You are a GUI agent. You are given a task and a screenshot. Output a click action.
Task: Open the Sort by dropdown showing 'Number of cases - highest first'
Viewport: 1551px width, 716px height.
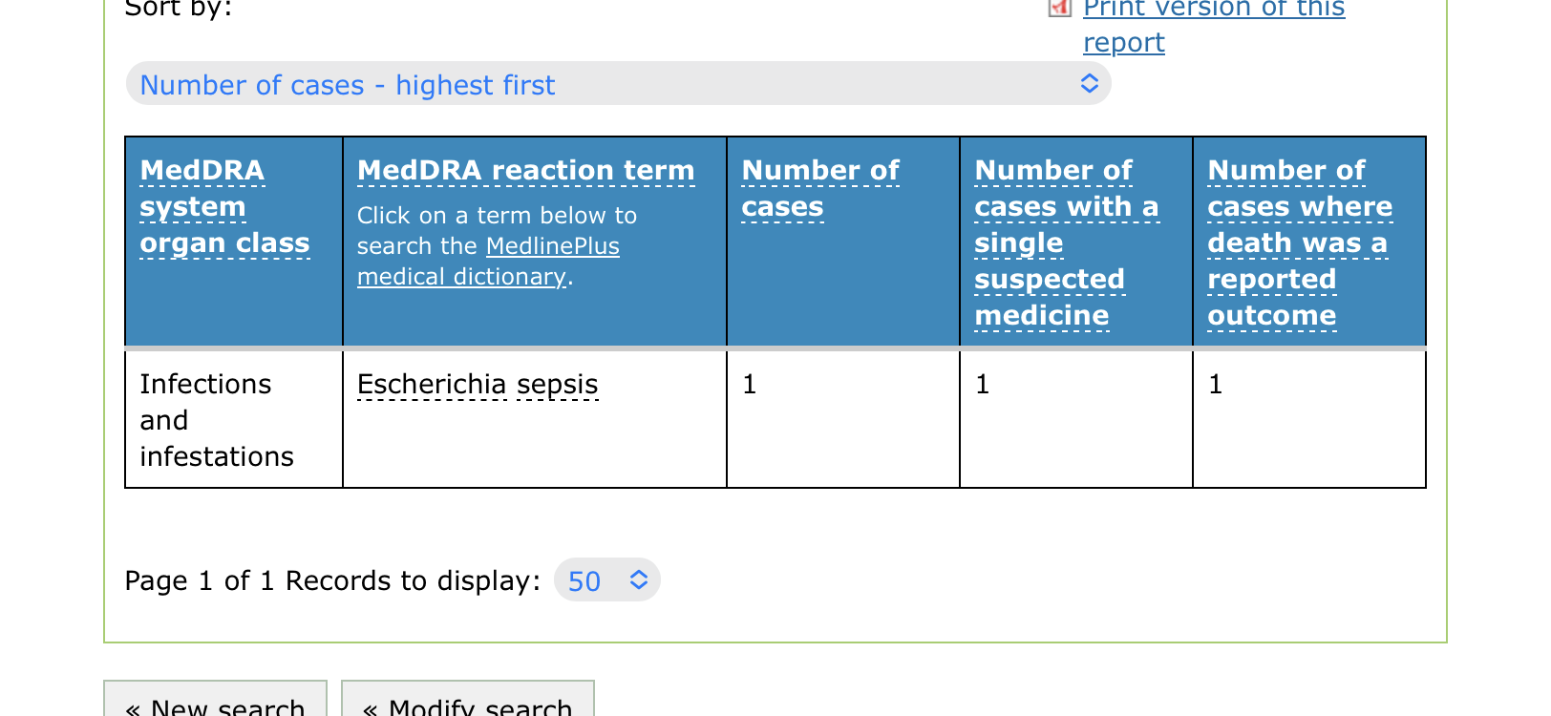point(618,84)
